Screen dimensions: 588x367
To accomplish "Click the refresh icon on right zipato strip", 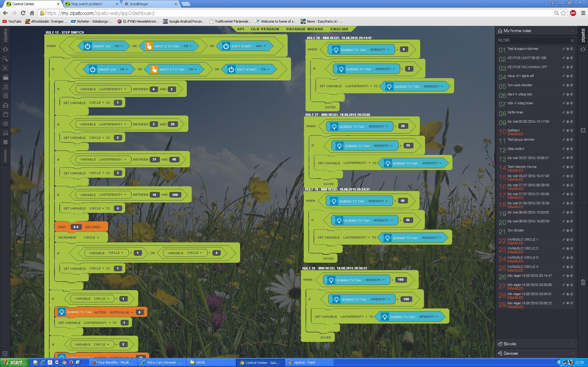I will (583, 49).
